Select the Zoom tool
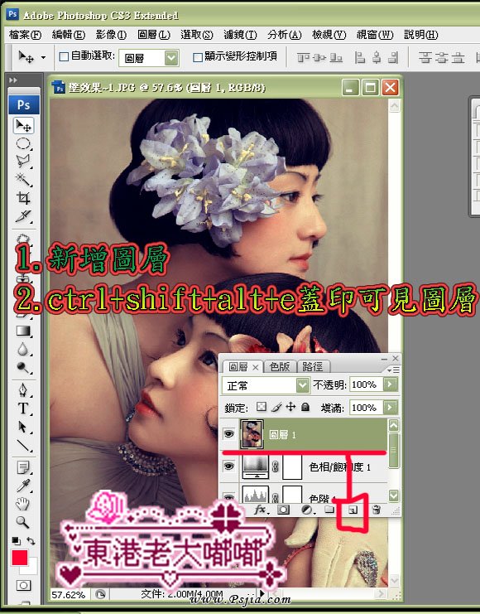Viewport: 480px width, 614px height. pos(22,521)
